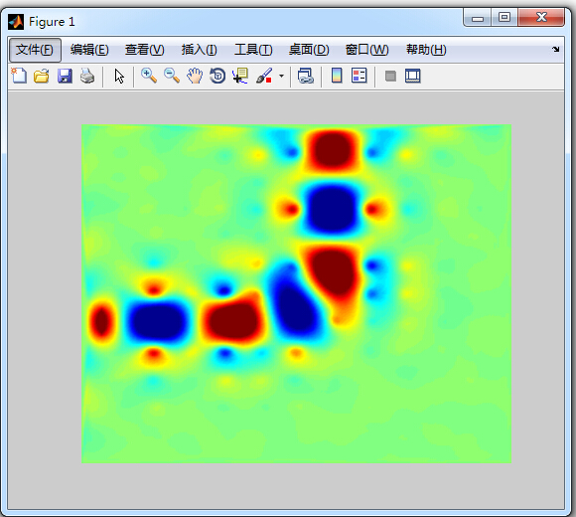Viewport: 576px width, 517px height.
Task: Insert a colorbar from the toolbar
Action: (x=337, y=77)
